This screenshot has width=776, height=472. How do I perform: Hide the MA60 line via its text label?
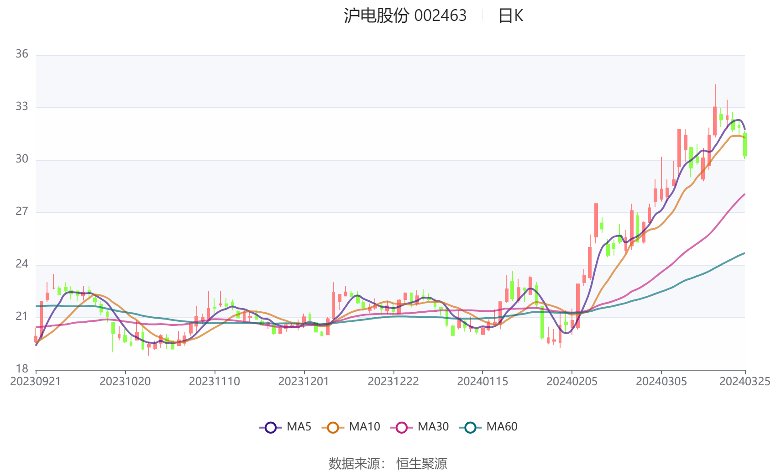[502, 427]
